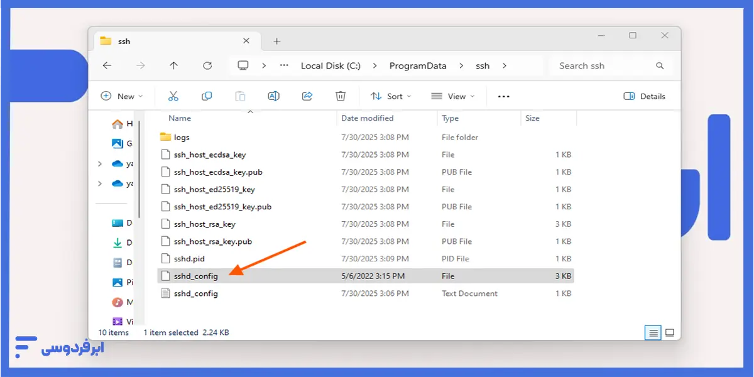Screen dimensions: 754x377
Task: Open the Sort dropdown menu
Action: (x=391, y=96)
